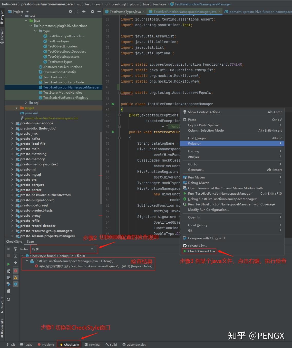Click collapse all icon in Project panel header
The image size is (292, 348).
coord(84,12)
